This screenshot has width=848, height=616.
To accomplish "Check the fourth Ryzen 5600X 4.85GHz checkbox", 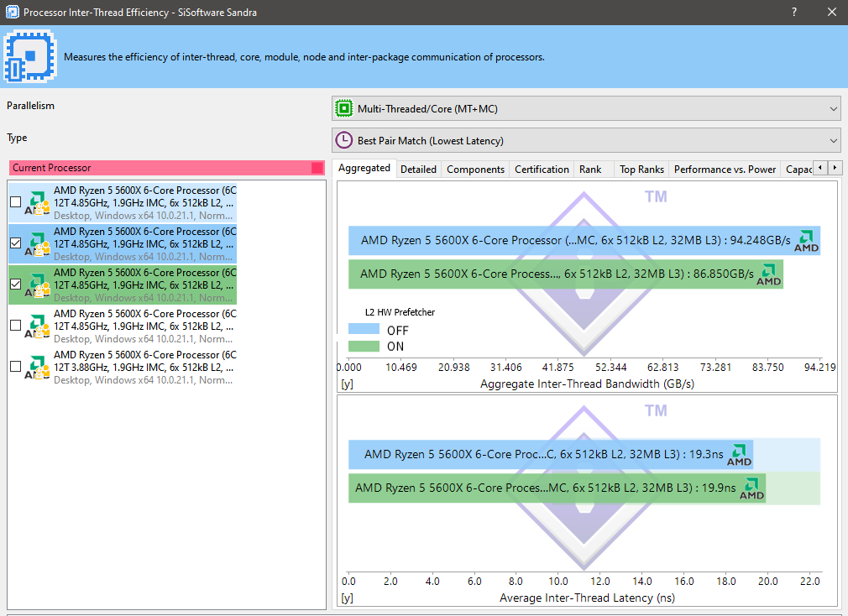I will tap(16, 326).
